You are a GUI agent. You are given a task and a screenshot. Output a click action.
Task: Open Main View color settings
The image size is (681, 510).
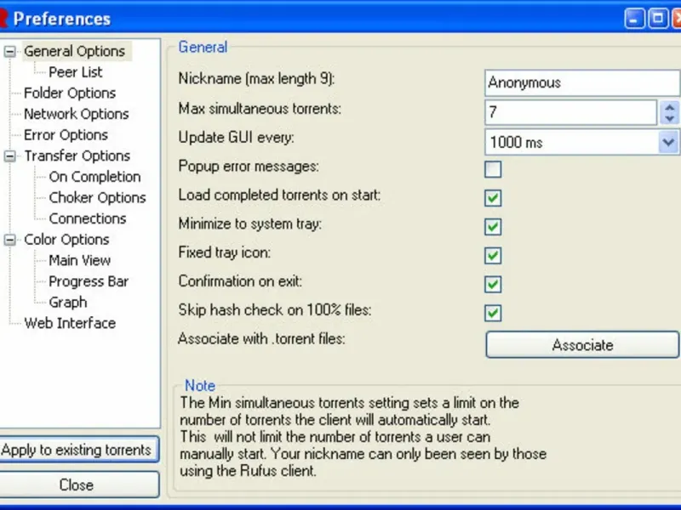pos(79,260)
